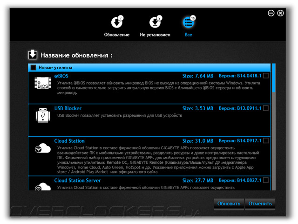The width and height of the screenshot is (298, 224).
Task: Select the Cloud Station Server title
Action: click(78, 181)
